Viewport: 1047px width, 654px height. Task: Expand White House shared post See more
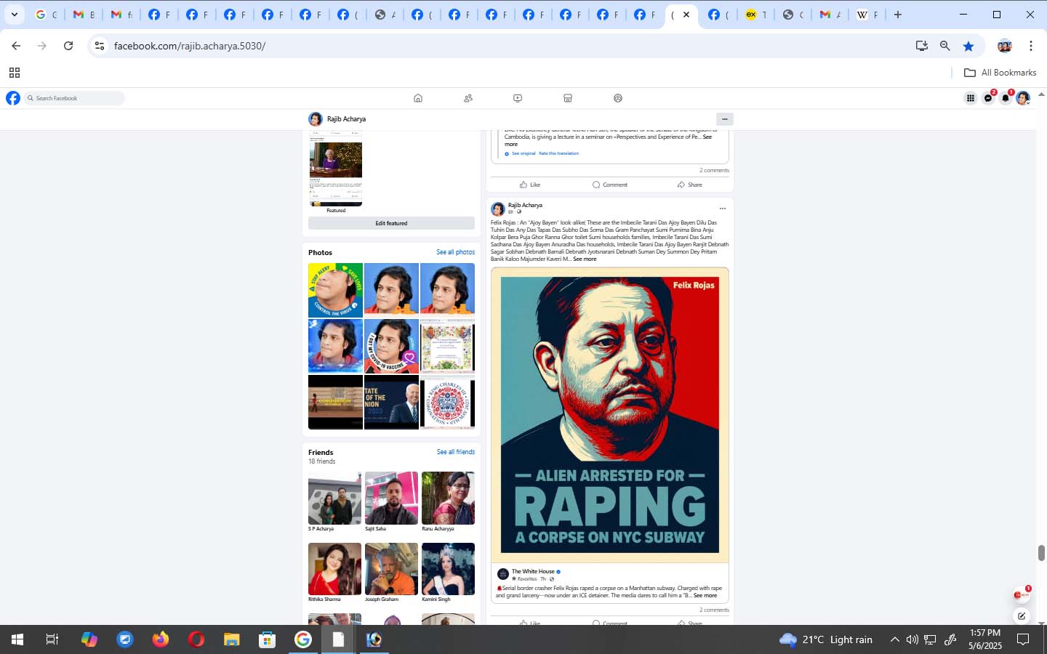[705, 596]
